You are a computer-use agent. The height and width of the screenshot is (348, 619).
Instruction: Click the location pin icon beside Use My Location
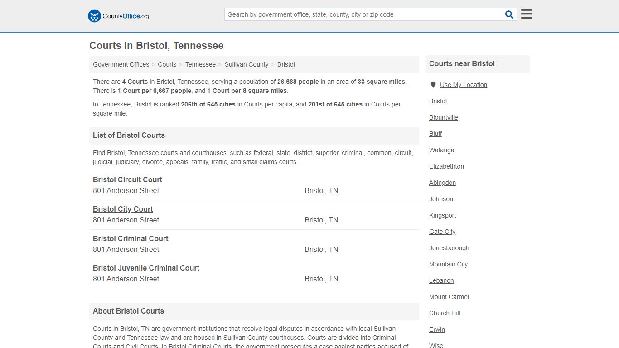coord(433,85)
